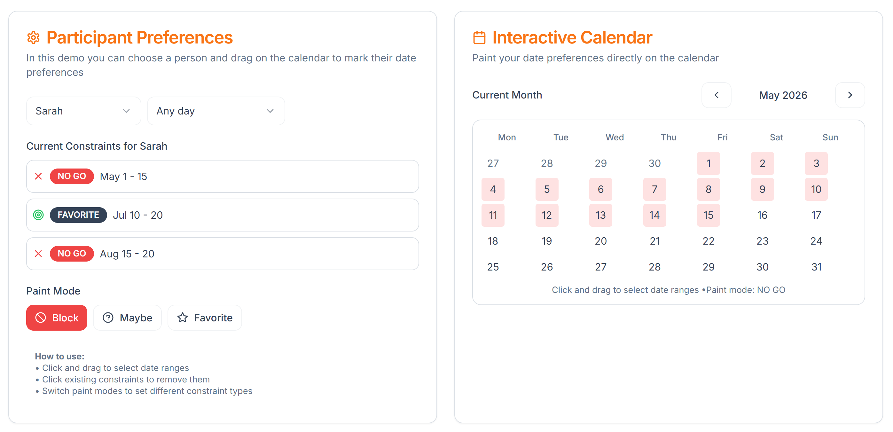
Task: Click day 22 in the May 2026 calendar
Action: pyautogui.click(x=708, y=240)
